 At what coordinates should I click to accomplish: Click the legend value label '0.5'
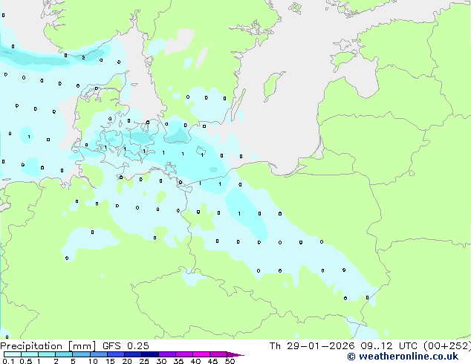coord(26,361)
